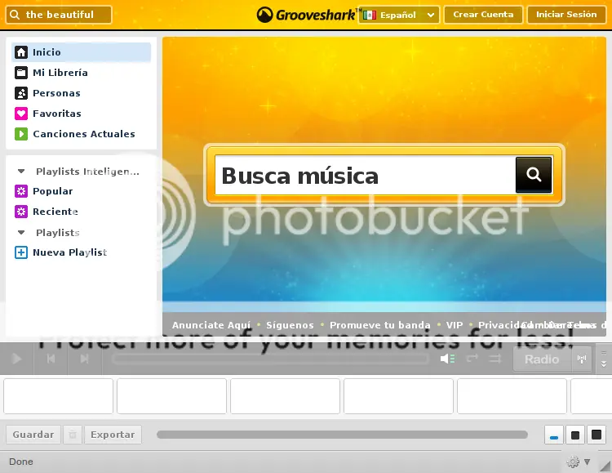
Task: Click the song progress seek bar
Action: tap(270, 359)
